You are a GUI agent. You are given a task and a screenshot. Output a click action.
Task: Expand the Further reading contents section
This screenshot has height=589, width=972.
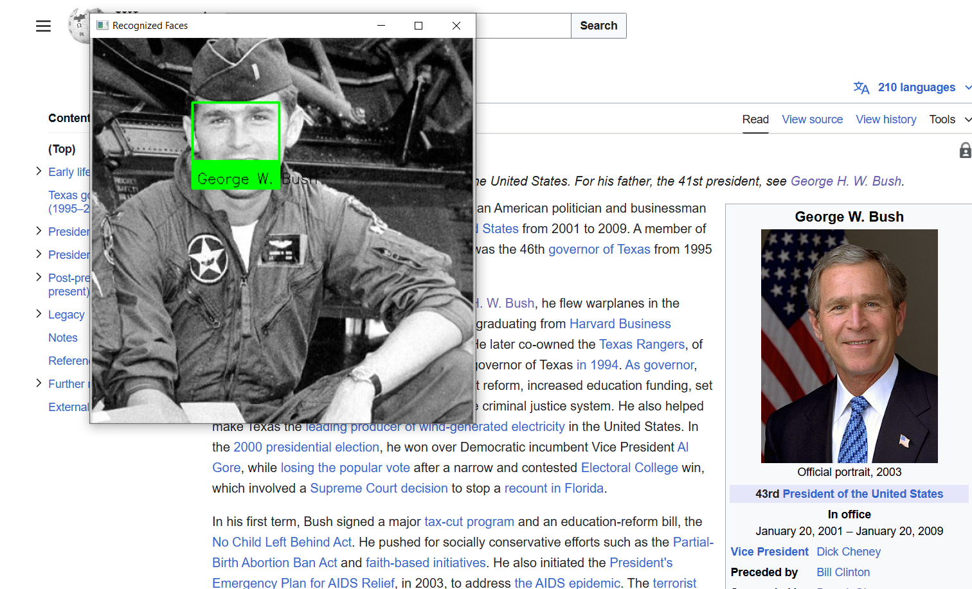(x=39, y=383)
